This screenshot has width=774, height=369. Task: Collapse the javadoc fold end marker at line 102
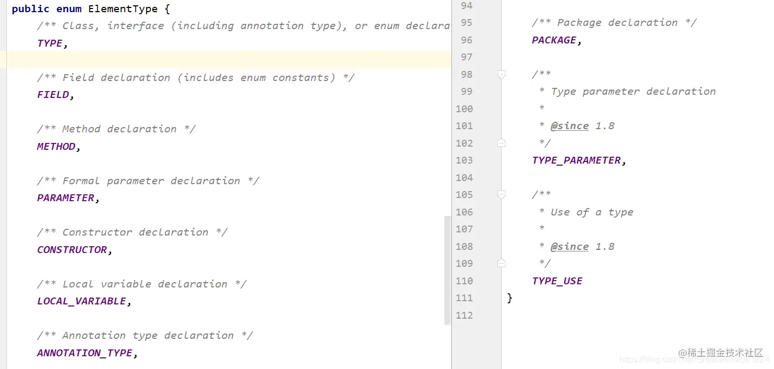501,143
